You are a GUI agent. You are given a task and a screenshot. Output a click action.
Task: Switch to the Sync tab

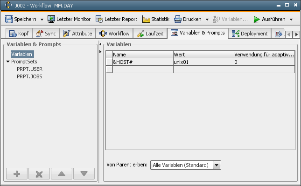coord(46,34)
